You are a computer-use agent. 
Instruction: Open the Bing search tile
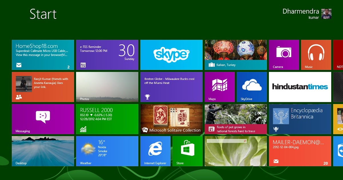(x=236, y=151)
